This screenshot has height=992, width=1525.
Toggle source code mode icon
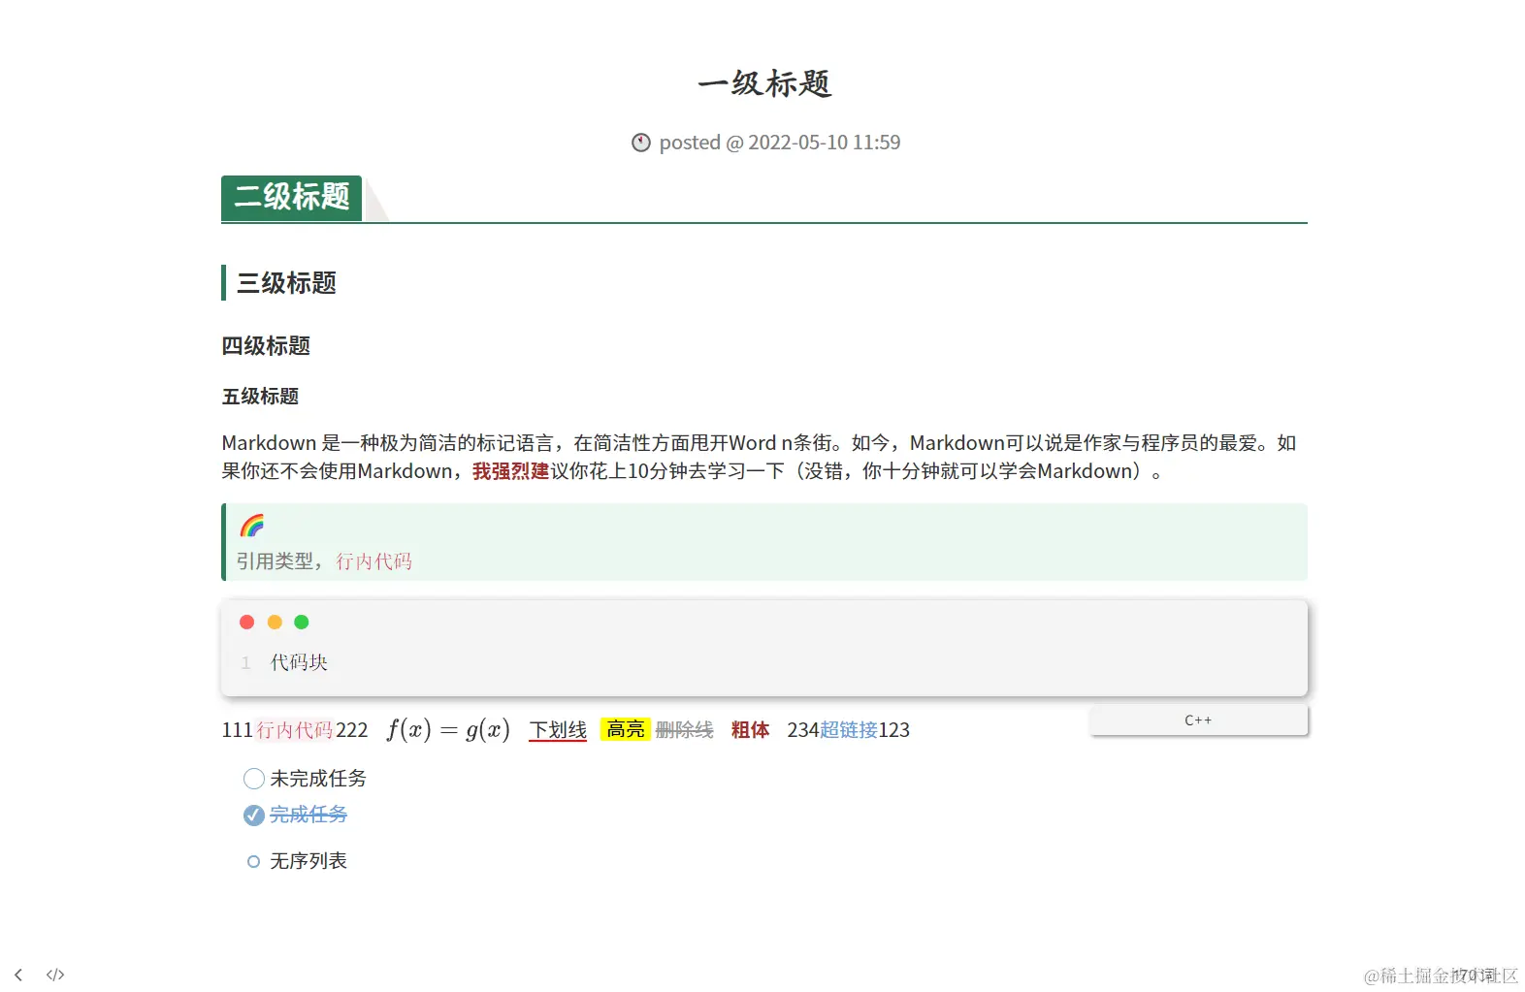55,975
